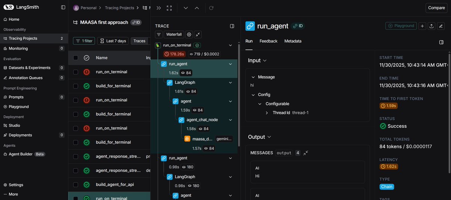Toggle Waterfall view in trace

click(174, 34)
